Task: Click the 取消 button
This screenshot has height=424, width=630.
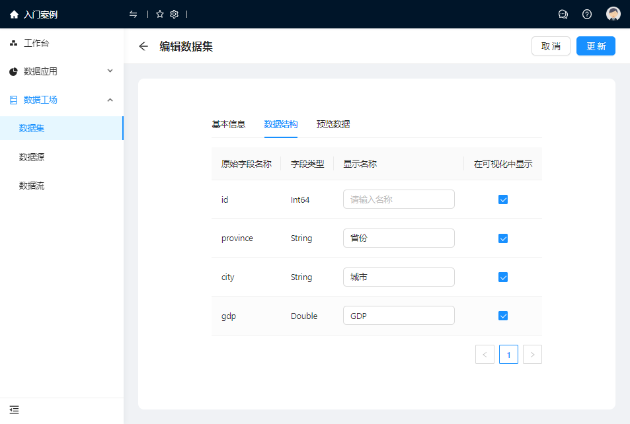Action: [x=551, y=46]
